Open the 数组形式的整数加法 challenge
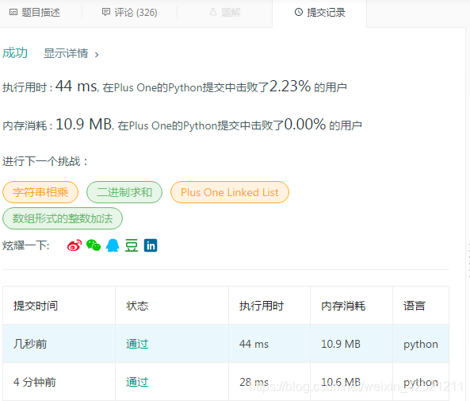Screen dimensions: 470x401 tap(63, 218)
